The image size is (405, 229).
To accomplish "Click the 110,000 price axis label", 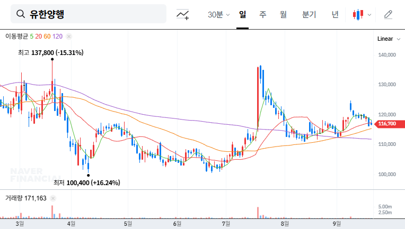I will pyautogui.click(x=387, y=144).
